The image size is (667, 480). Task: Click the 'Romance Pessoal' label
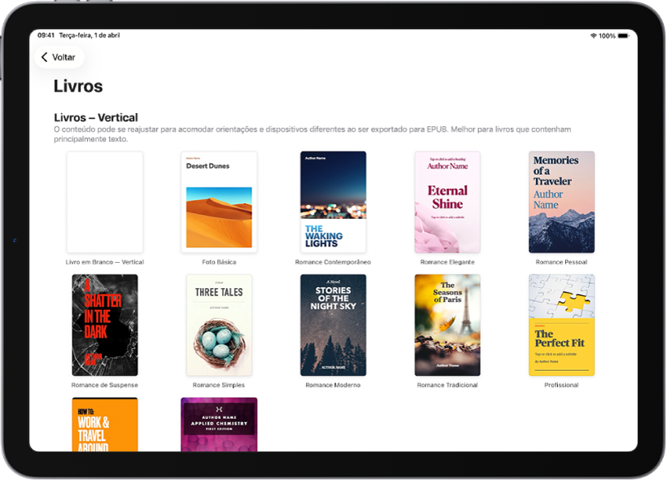561,262
